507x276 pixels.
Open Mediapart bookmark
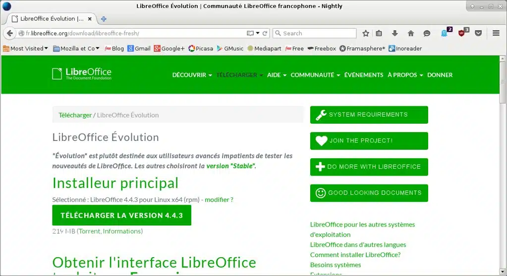(264, 48)
